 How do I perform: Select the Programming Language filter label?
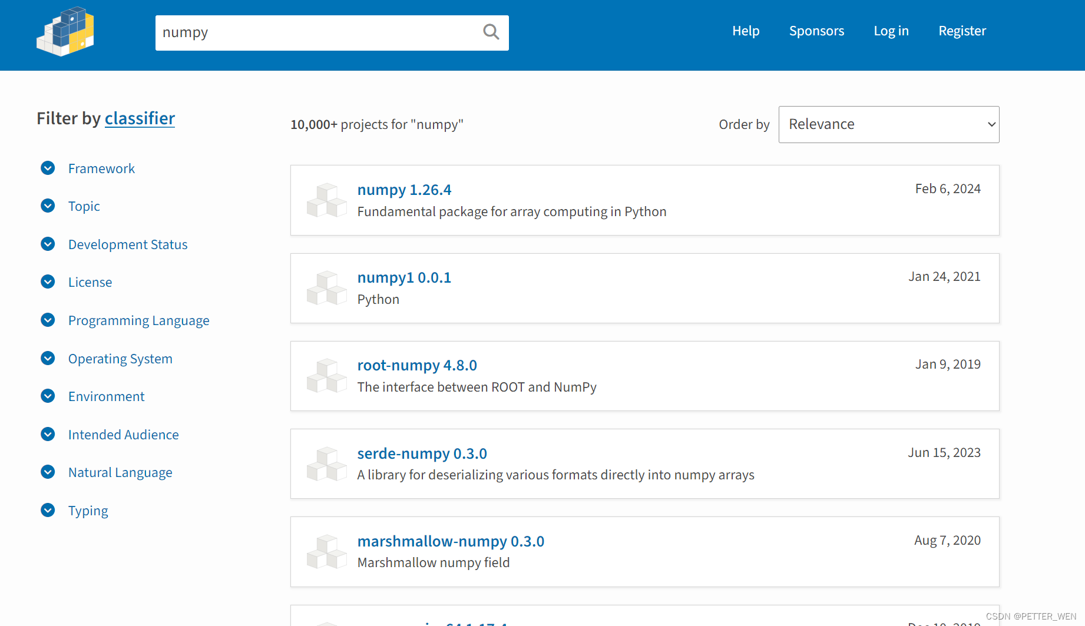tap(139, 320)
